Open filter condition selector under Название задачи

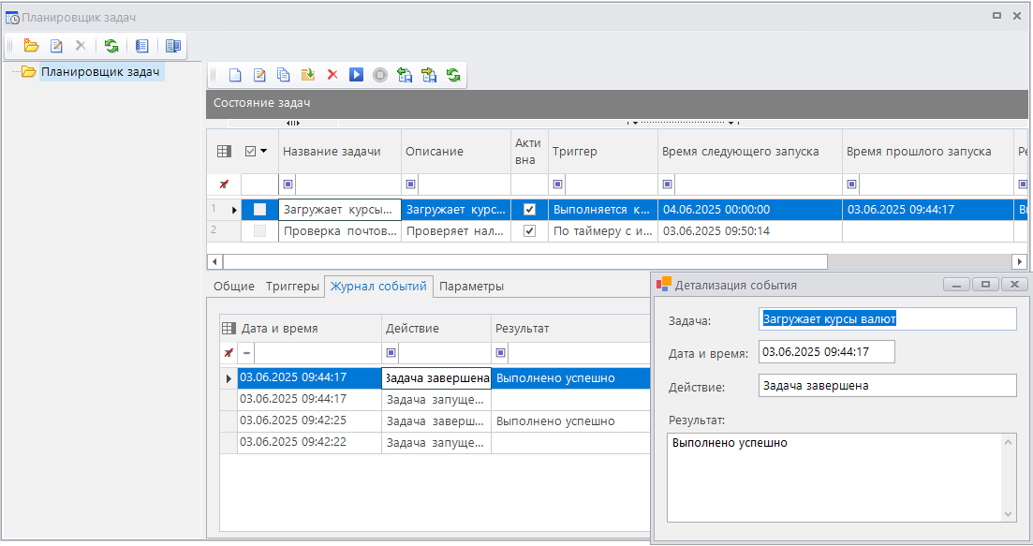tap(288, 184)
